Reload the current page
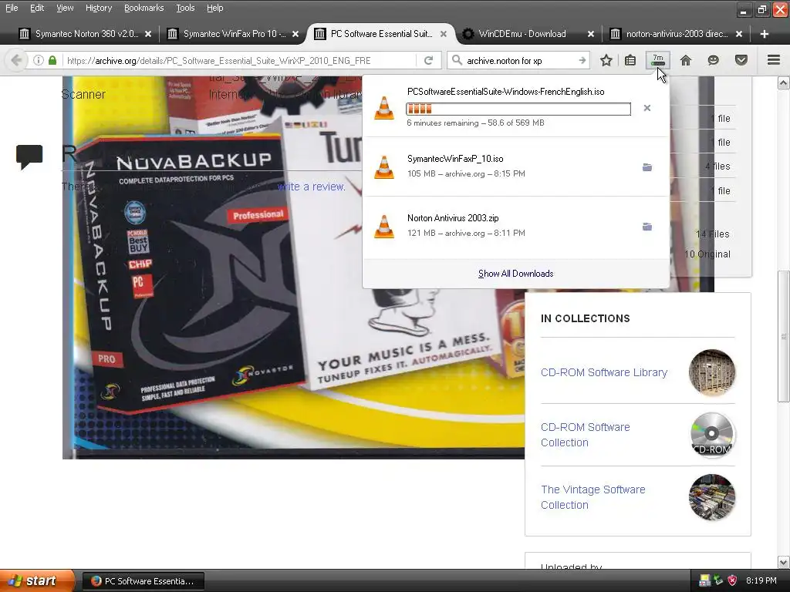790x592 pixels. click(x=429, y=60)
